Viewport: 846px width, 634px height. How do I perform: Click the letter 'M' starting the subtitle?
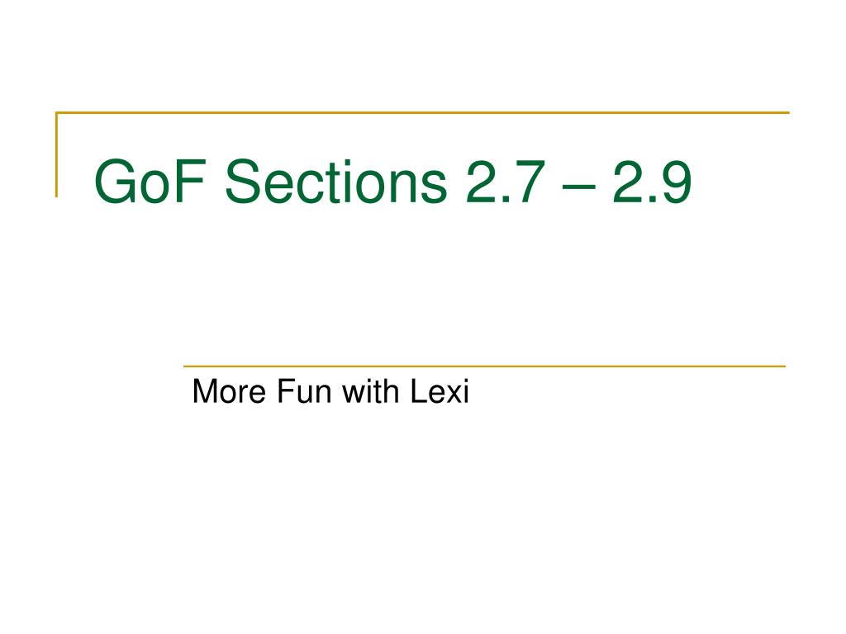click(205, 390)
